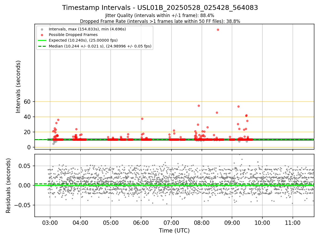The height and width of the screenshot is (240, 320).
Task: Click the legend entry Intervals max min
Action: tap(87, 29)
